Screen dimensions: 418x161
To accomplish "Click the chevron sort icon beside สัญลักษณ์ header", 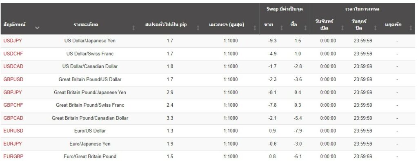I will pos(37,27).
